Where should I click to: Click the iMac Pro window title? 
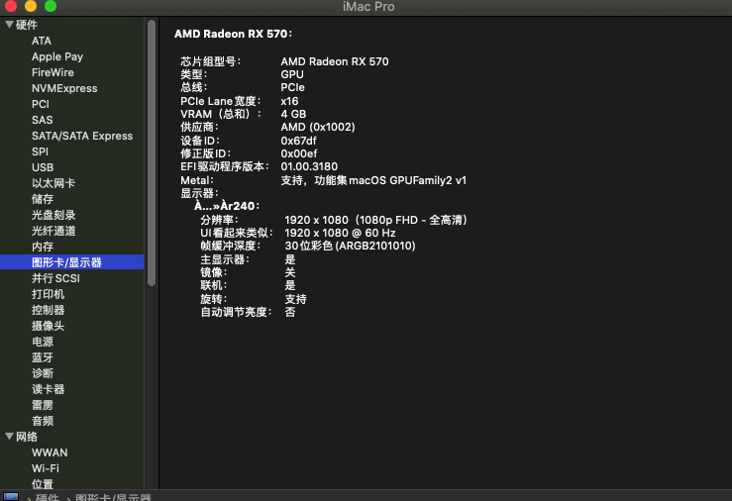368,7
